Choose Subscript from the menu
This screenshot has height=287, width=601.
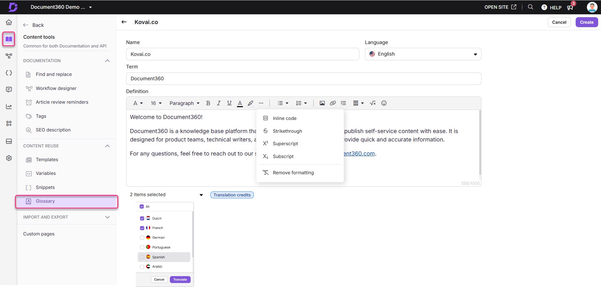pos(300,156)
